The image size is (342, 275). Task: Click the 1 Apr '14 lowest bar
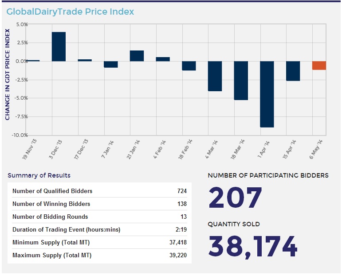tap(267, 94)
